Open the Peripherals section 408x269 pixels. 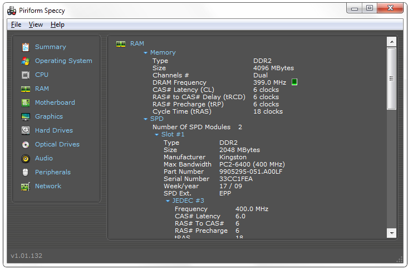53,172
